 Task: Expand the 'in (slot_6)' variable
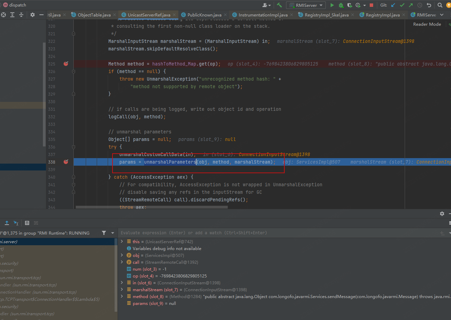[x=122, y=283]
